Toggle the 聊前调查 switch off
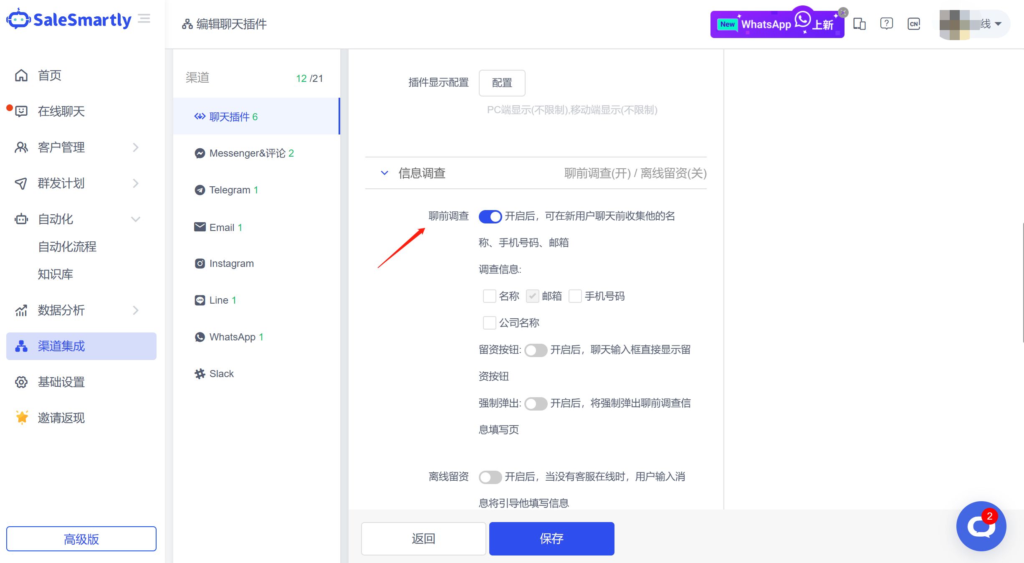Viewport: 1024px width, 563px height. tap(490, 216)
